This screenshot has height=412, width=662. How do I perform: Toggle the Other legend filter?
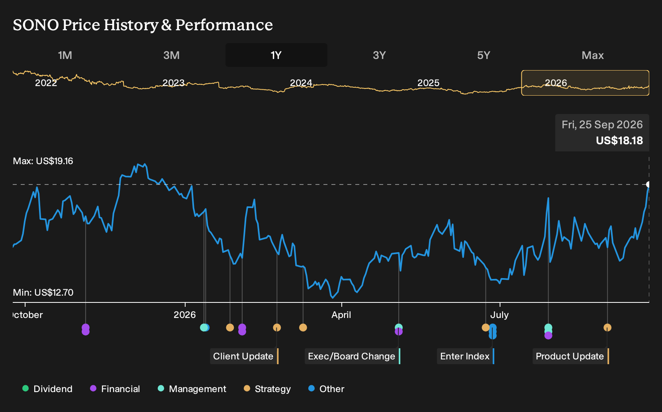(x=326, y=389)
